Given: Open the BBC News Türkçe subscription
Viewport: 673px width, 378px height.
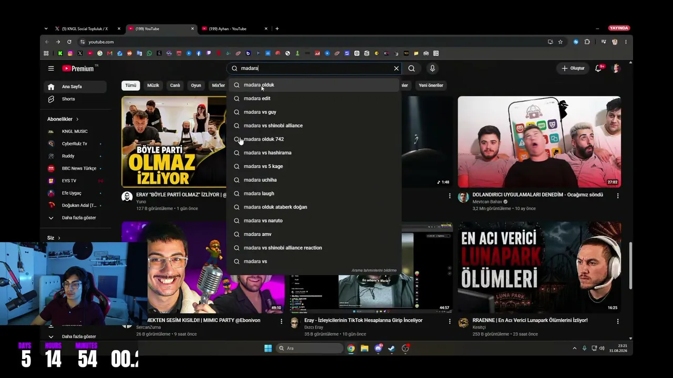Looking at the screenshot, I should coord(75,169).
